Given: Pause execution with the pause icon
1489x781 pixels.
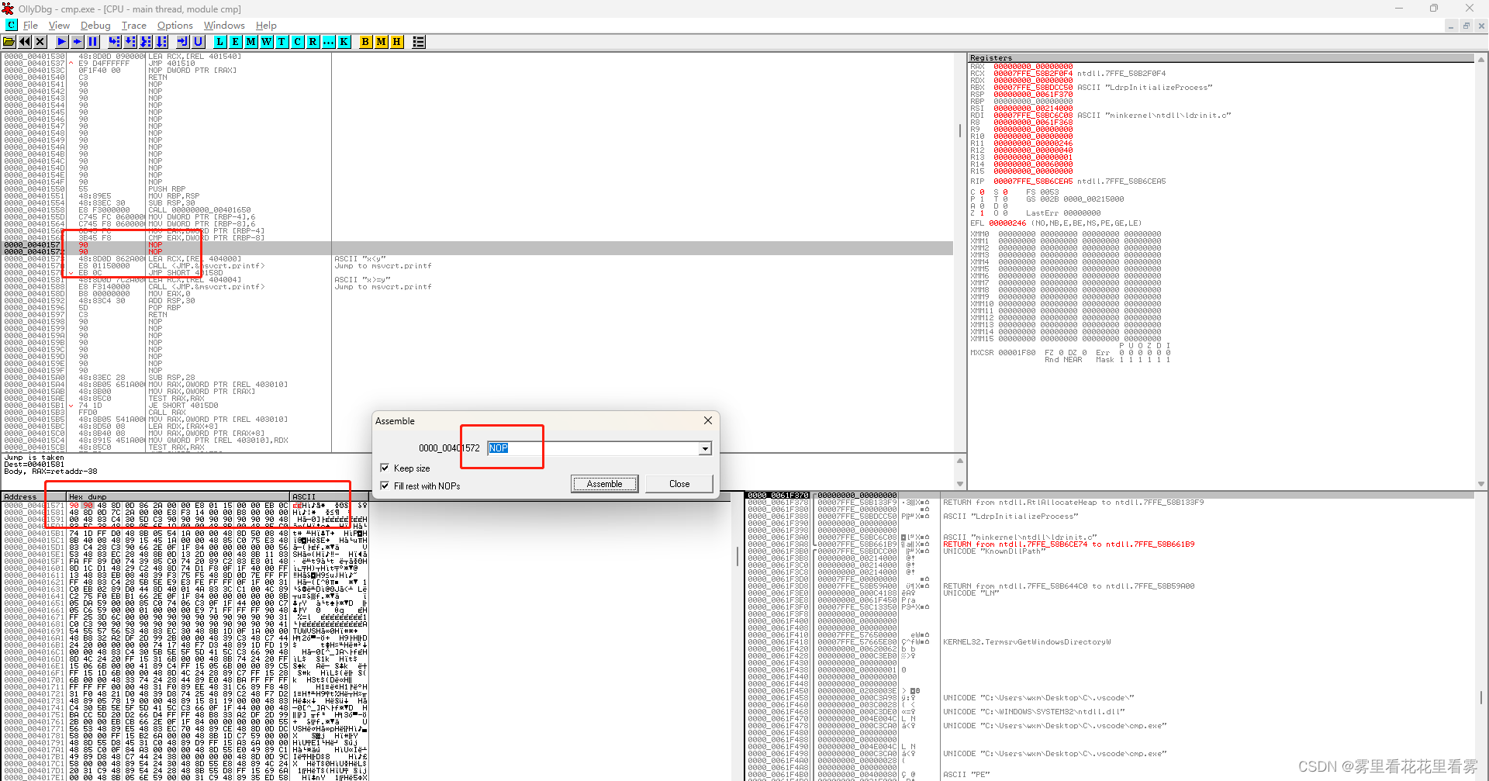Looking at the screenshot, I should (93, 42).
